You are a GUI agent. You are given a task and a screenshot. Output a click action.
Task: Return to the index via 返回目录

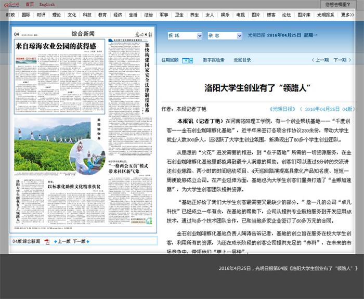pos(242,60)
